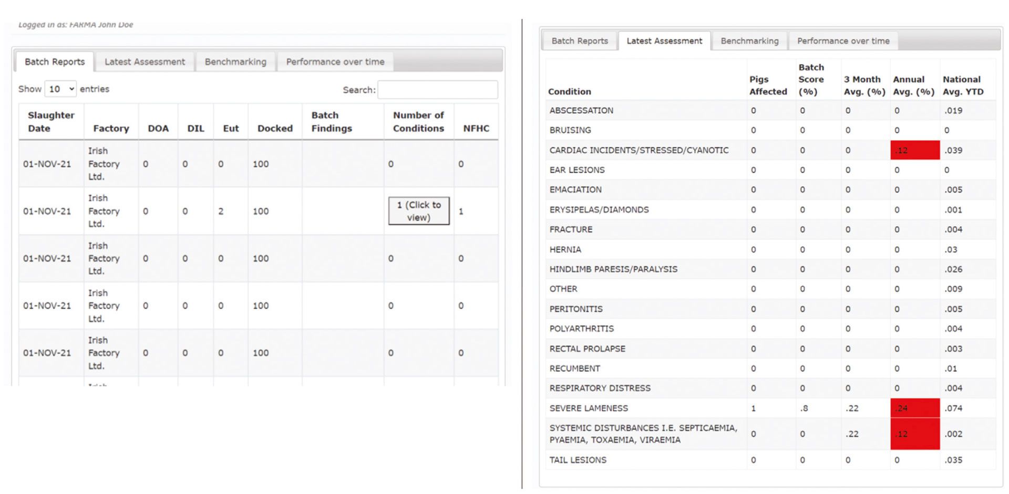The width and height of the screenshot is (1009, 494).
Task: Select the EAR LESIONS condition row
Action: (x=770, y=170)
